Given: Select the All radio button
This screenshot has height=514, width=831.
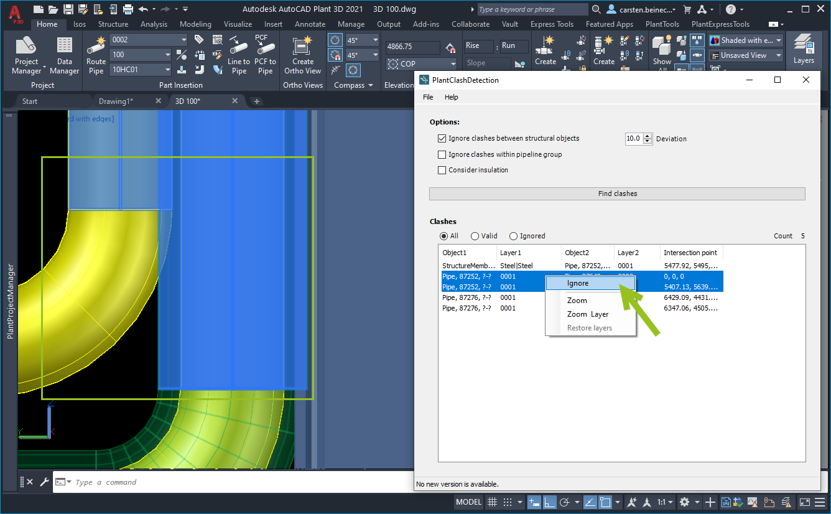Looking at the screenshot, I should click(443, 236).
